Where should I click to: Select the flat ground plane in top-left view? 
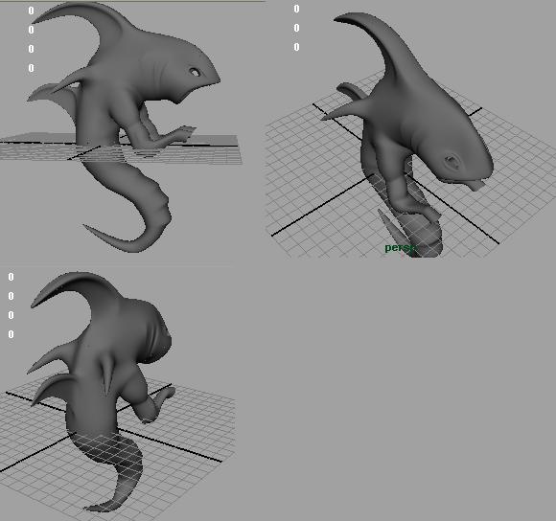pos(121,148)
